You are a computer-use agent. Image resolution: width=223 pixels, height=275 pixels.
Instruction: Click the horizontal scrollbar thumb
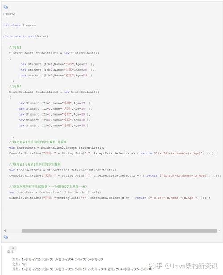[x=119, y=231]
